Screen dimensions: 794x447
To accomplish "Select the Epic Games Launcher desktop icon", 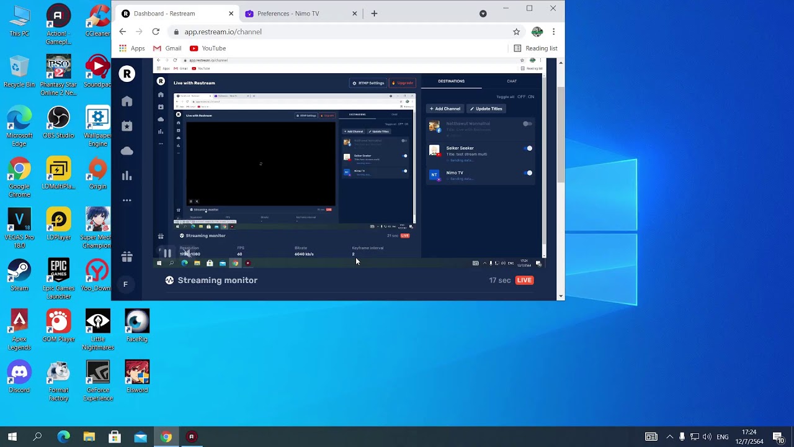I will point(59,279).
